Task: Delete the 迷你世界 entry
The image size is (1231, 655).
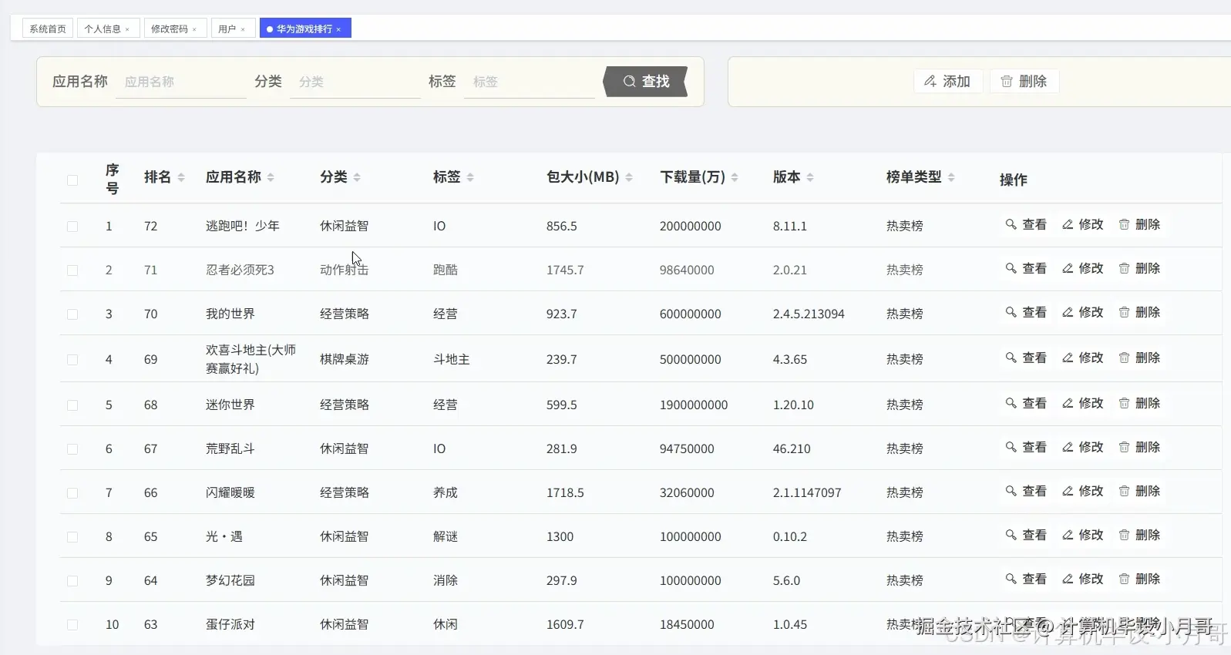Action: (1139, 403)
